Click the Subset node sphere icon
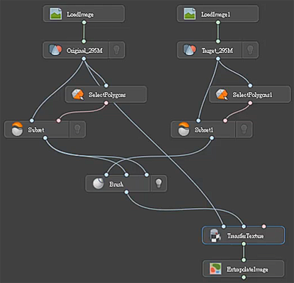The width and height of the screenshot is (294, 283). click(17, 129)
